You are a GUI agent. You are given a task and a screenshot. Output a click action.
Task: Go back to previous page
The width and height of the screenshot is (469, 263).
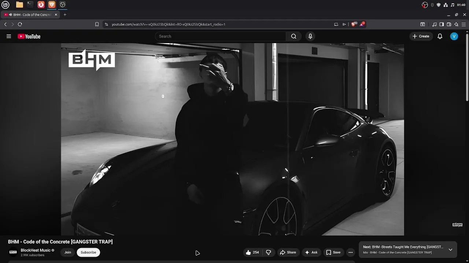pyautogui.click(x=5, y=24)
